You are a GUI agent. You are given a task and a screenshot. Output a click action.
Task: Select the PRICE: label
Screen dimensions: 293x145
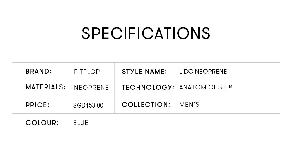coord(38,105)
